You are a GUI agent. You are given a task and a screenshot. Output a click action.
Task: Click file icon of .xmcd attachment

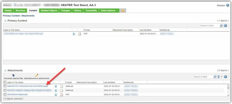click(62, 86)
